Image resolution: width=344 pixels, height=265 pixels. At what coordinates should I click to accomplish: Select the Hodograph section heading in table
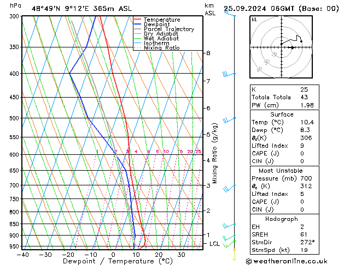281,219
